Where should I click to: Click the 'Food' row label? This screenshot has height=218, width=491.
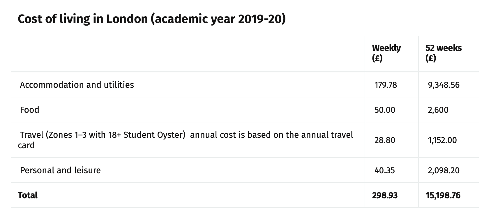(29, 110)
